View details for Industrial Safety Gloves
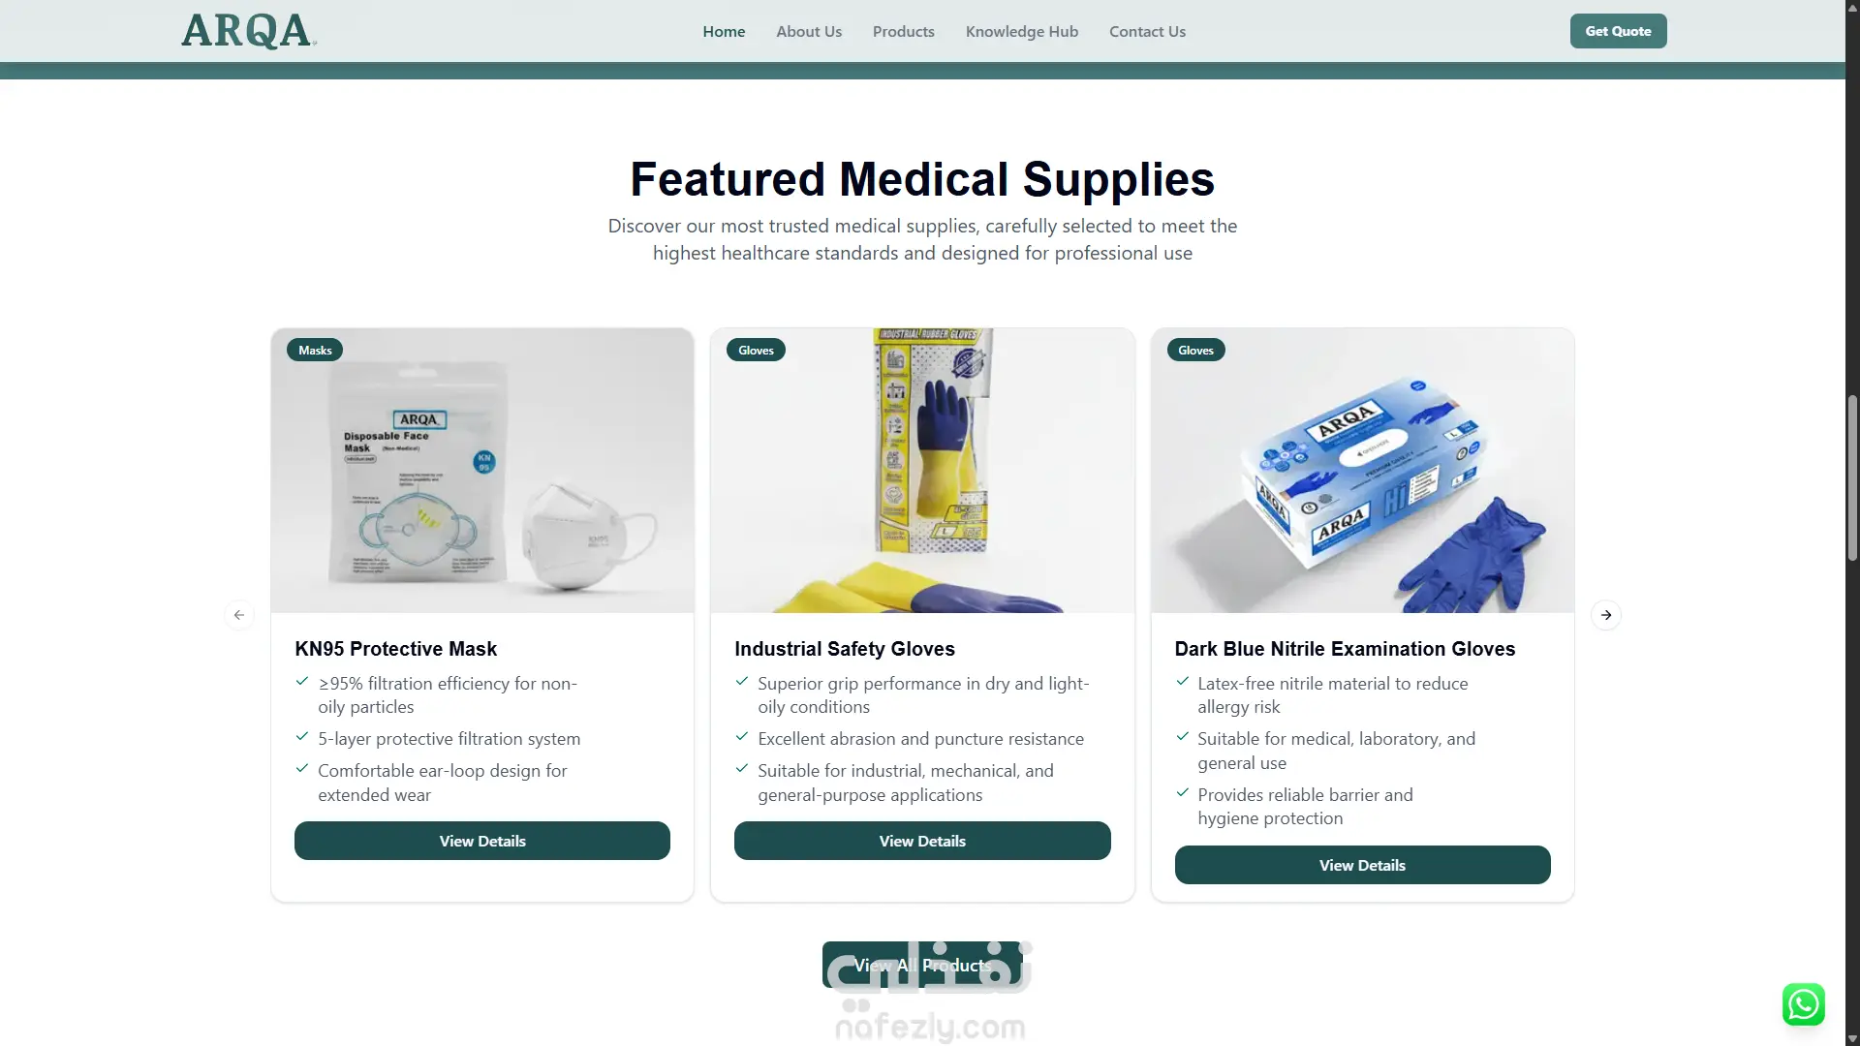Screen dimensions: 1860x1046 922,841
